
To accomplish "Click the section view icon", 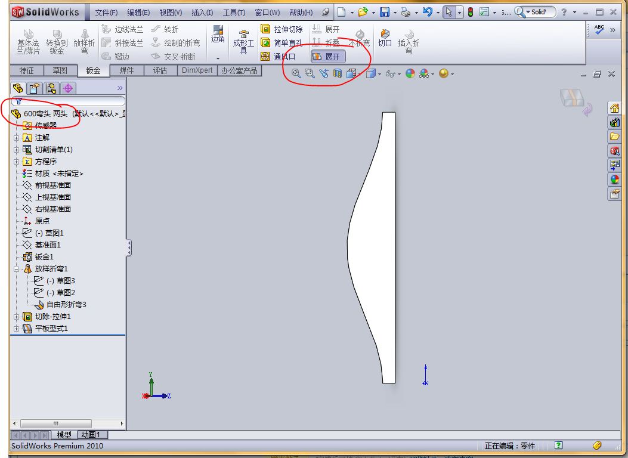I will tap(337, 73).
